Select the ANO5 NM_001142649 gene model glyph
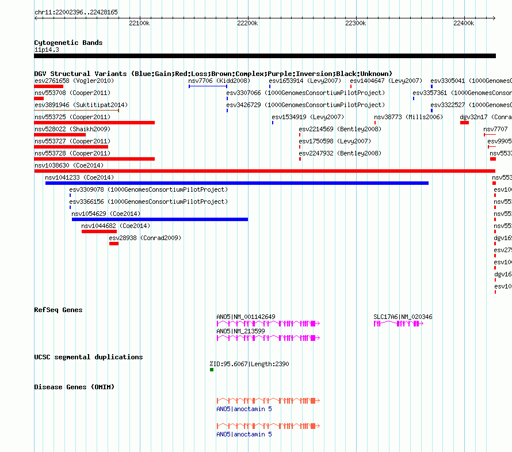512x452 pixels. (x=268, y=324)
